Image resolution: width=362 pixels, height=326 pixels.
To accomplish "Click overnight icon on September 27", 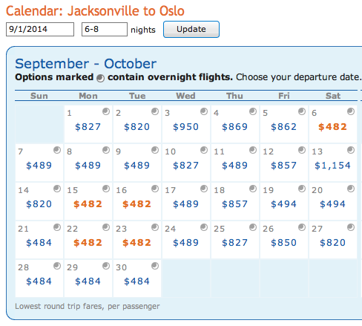I will point(351,227).
